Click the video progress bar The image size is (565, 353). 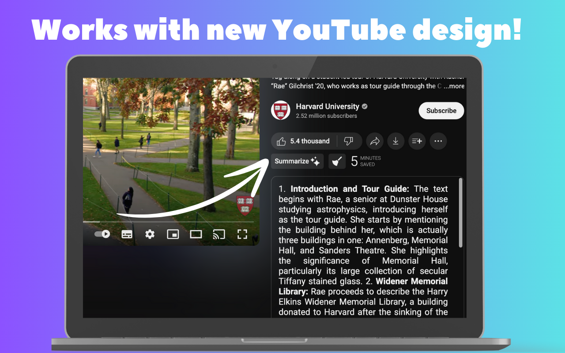pyautogui.click(x=168, y=222)
